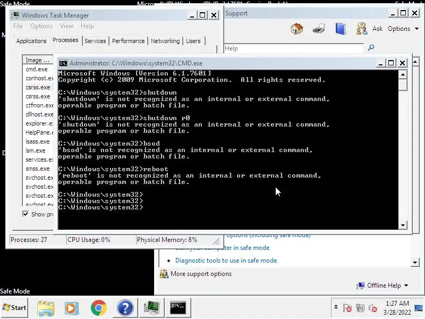The image size is (425, 319).
Task: Click the muted volume tray icon
Action: click(x=373, y=308)
